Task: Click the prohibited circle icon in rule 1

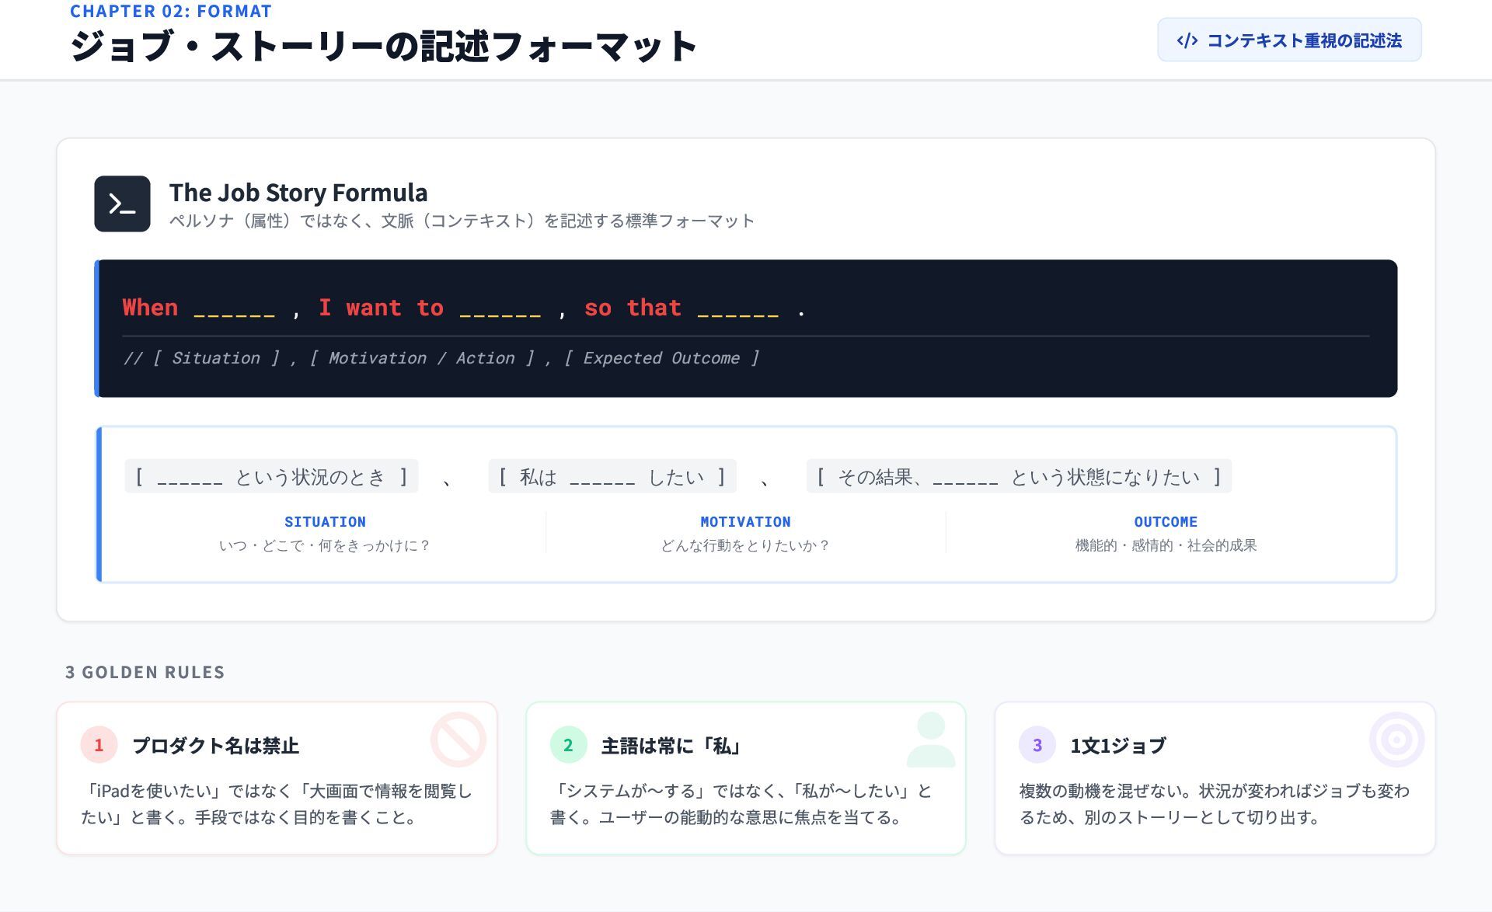Action: click(458, 739)
